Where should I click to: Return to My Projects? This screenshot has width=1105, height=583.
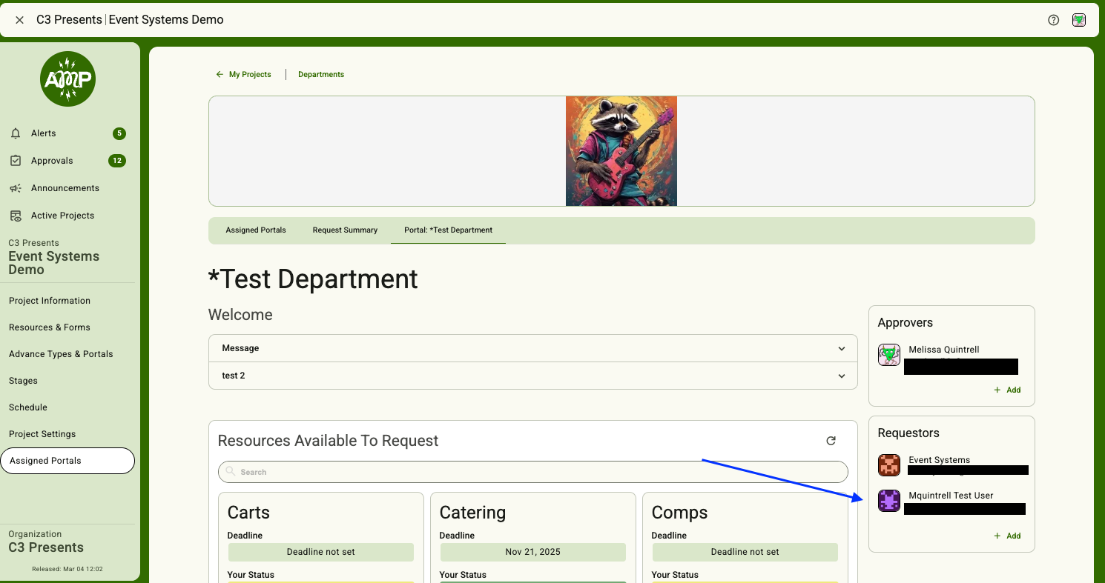pos(250,75)
